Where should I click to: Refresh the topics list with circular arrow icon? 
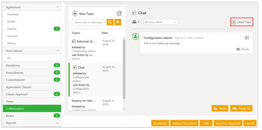point(119,13)
